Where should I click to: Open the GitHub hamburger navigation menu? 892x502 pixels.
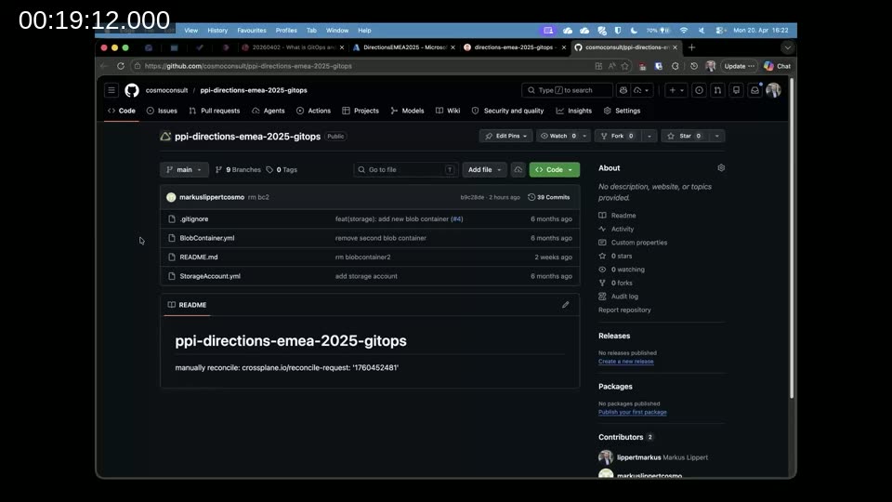point(111,90)
